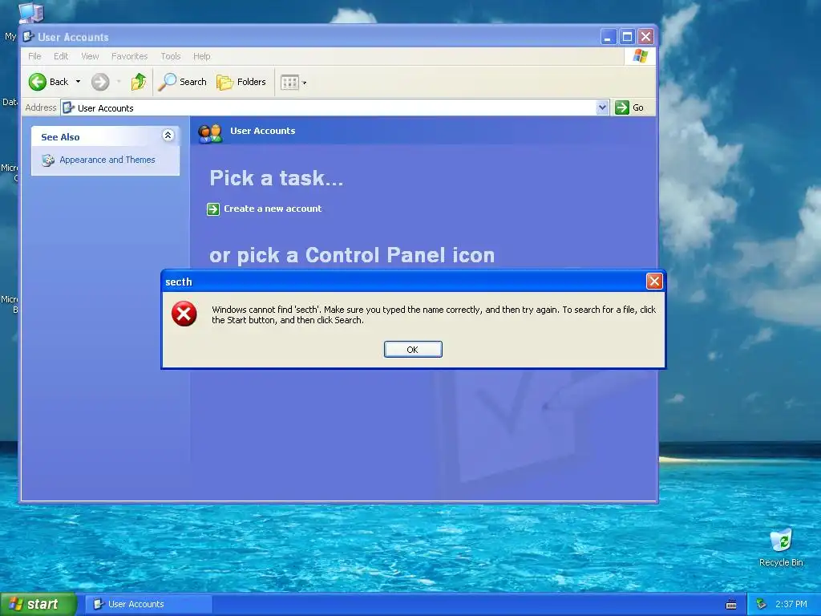Open Search in the toolbar
This screenshot has height=616, width=821.
click(183, 82)
